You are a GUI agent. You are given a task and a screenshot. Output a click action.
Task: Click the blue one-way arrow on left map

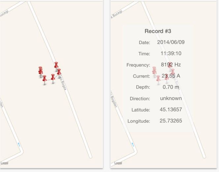click(19, 144)
